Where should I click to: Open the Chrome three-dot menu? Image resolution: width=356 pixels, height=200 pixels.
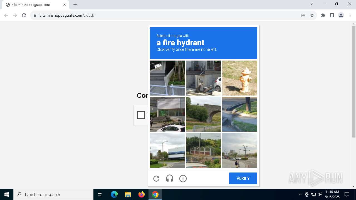350,15
